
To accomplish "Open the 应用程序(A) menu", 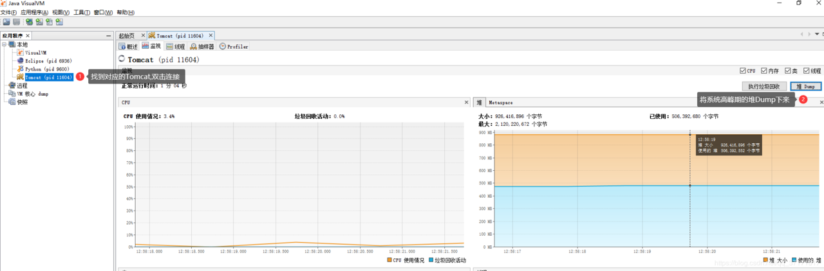I will coord(34,12).
